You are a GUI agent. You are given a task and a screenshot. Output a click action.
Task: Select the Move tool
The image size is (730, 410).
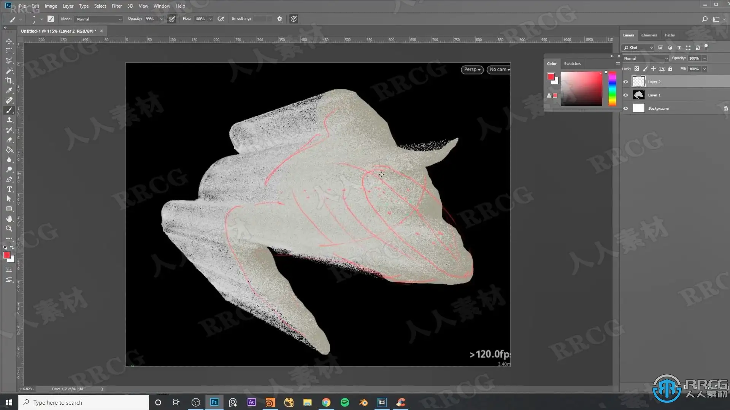pos(9,41)
